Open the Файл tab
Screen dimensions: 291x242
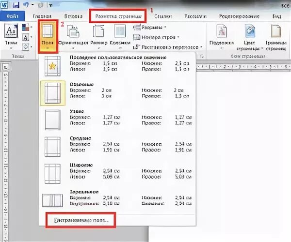tap(13, 16)
